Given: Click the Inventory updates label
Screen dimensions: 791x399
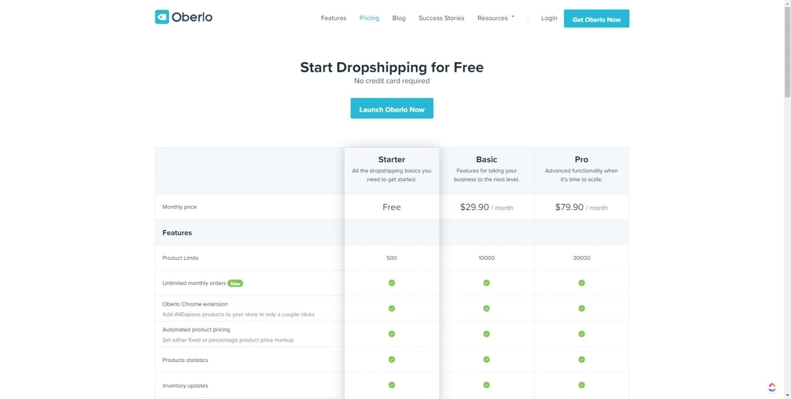Looking at the screenshot, I should (185, 386).
